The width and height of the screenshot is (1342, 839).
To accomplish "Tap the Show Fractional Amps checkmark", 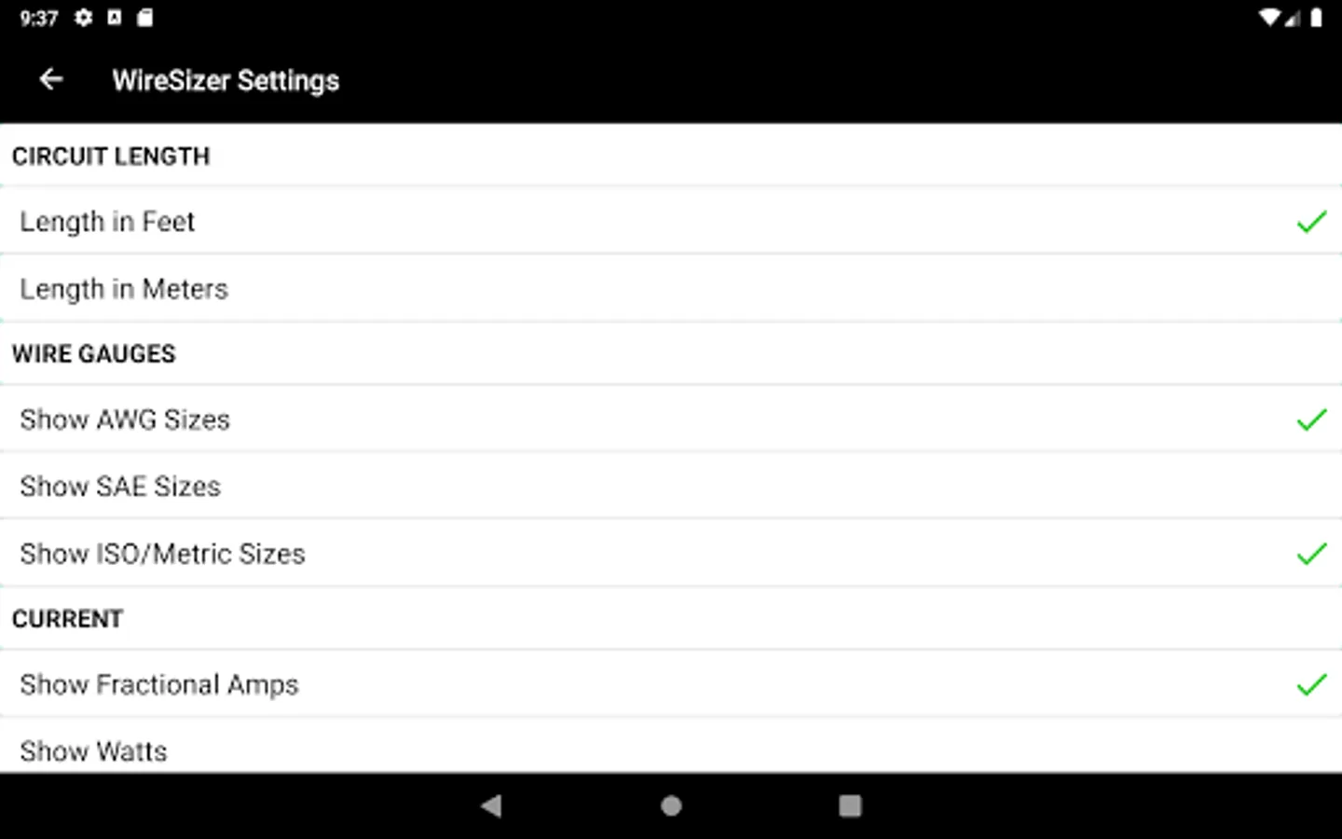I will coord(1310,685).
